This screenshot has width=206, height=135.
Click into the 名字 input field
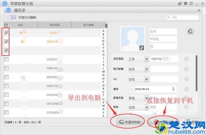[x=163, y=32]
